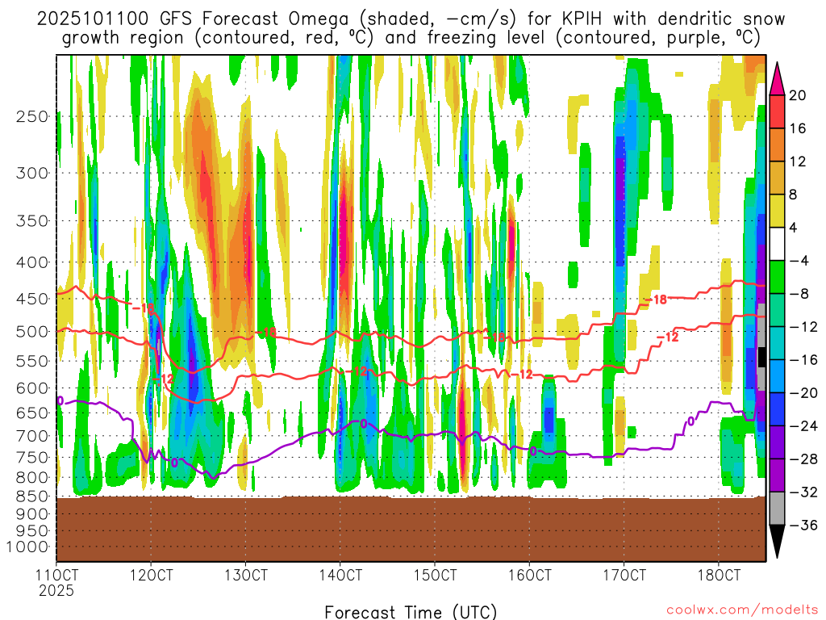Click the 400 pressure level label
826x620 pixels.
point(32,262)
